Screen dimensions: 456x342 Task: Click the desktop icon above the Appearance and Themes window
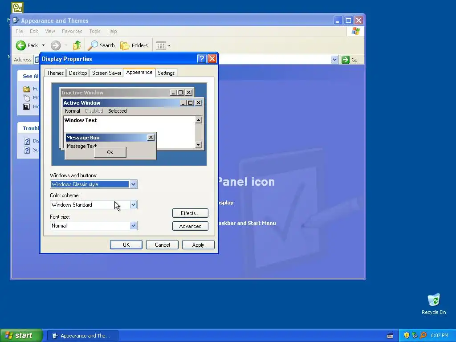(x=17, y=8)
